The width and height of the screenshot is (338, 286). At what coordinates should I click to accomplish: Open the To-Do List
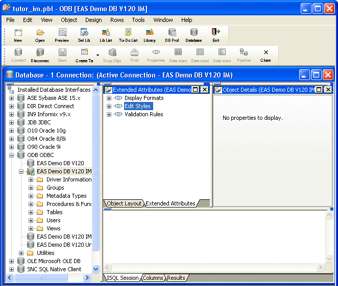[x=128, y=35]
